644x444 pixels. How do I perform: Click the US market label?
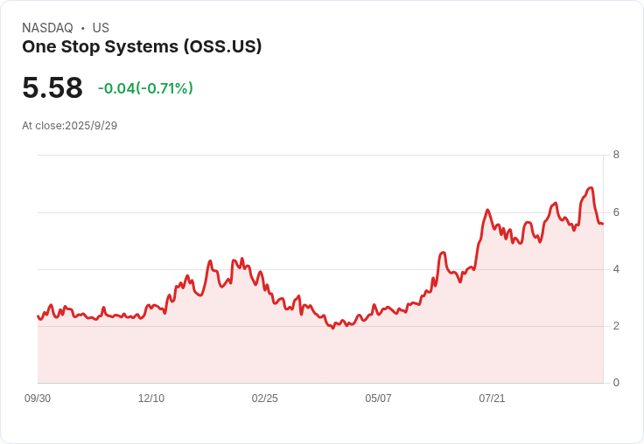(101, 28)
